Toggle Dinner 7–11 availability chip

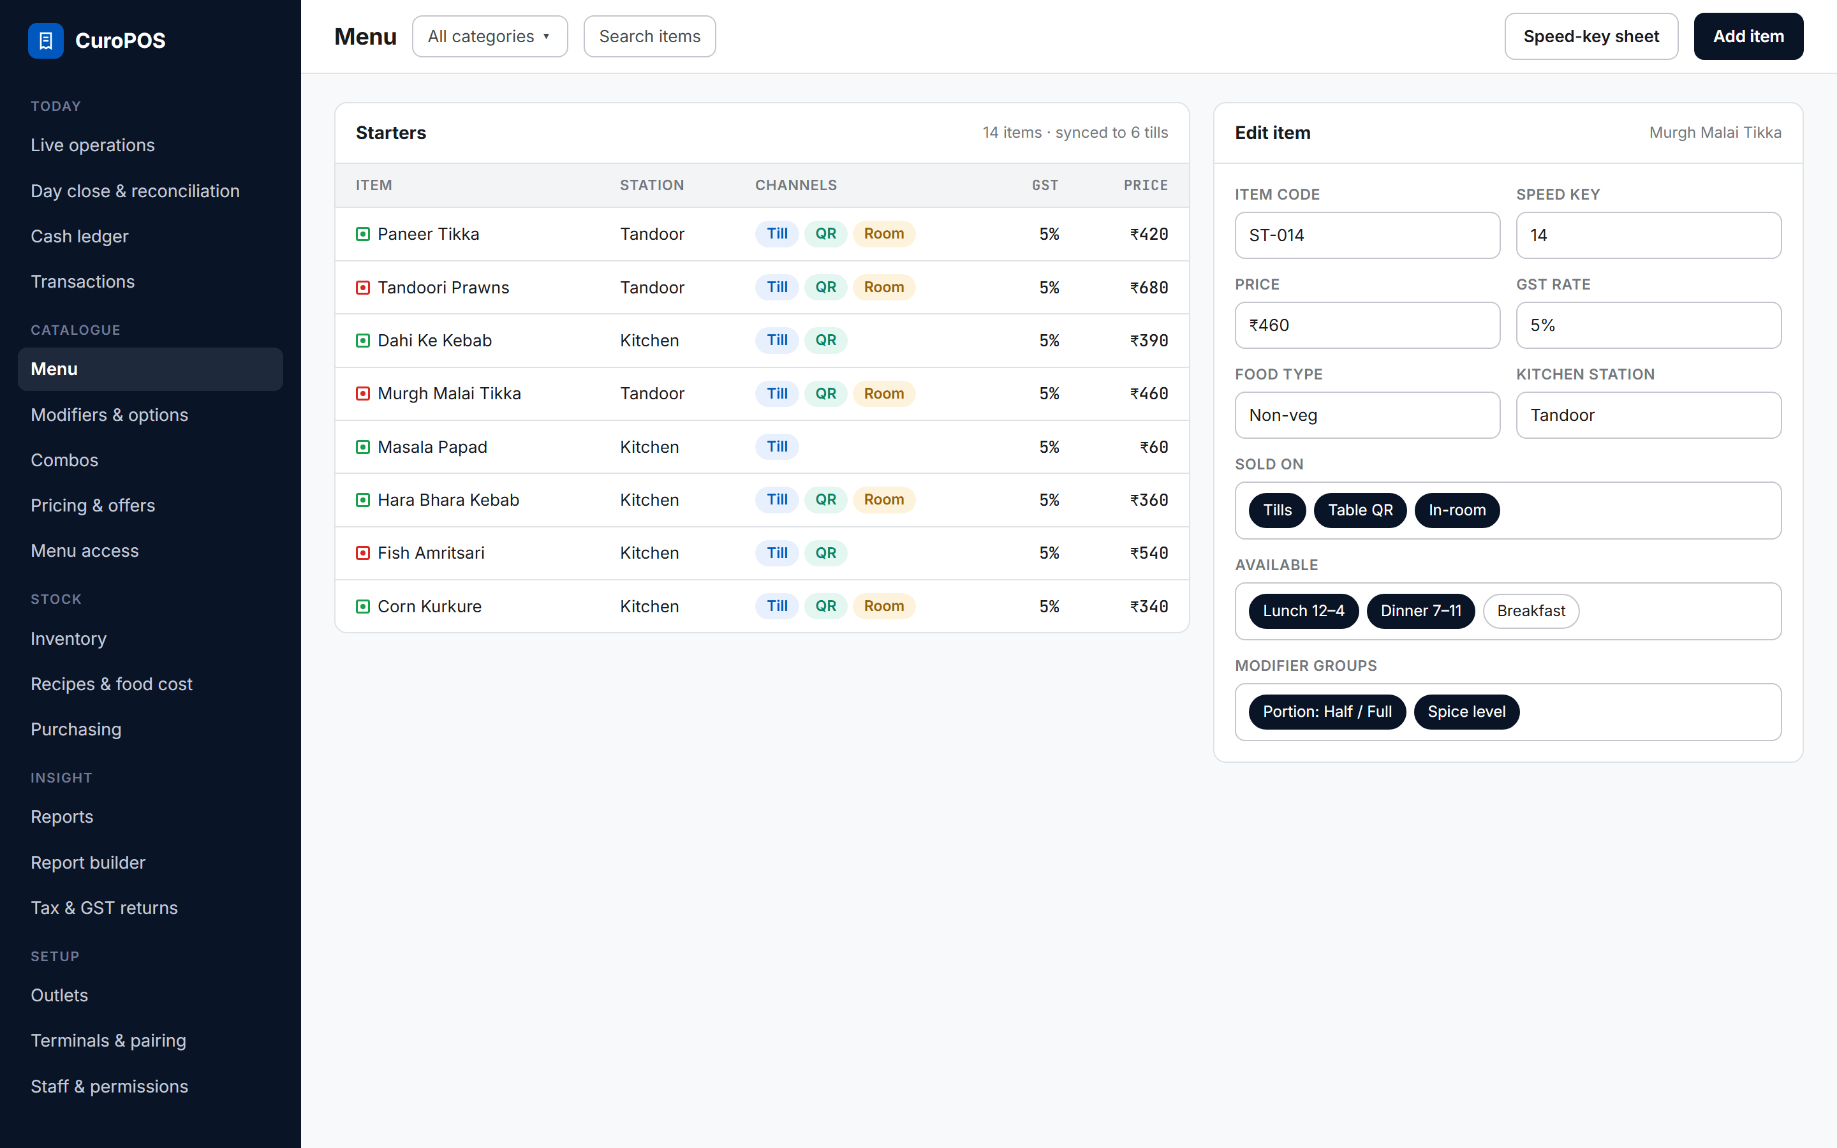pos(1420,611)
